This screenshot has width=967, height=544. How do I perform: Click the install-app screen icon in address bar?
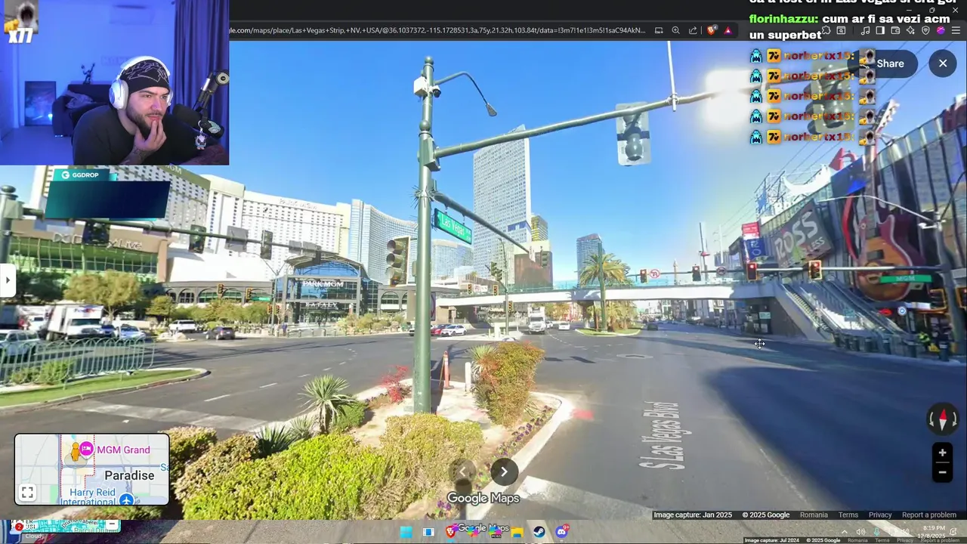point(659,30)
